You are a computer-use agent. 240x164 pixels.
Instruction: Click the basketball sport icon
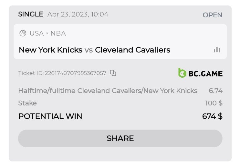pos(23,33)
